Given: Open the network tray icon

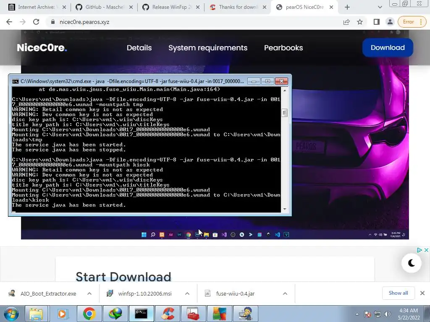Looking at the screenshot, I should 378,314.
